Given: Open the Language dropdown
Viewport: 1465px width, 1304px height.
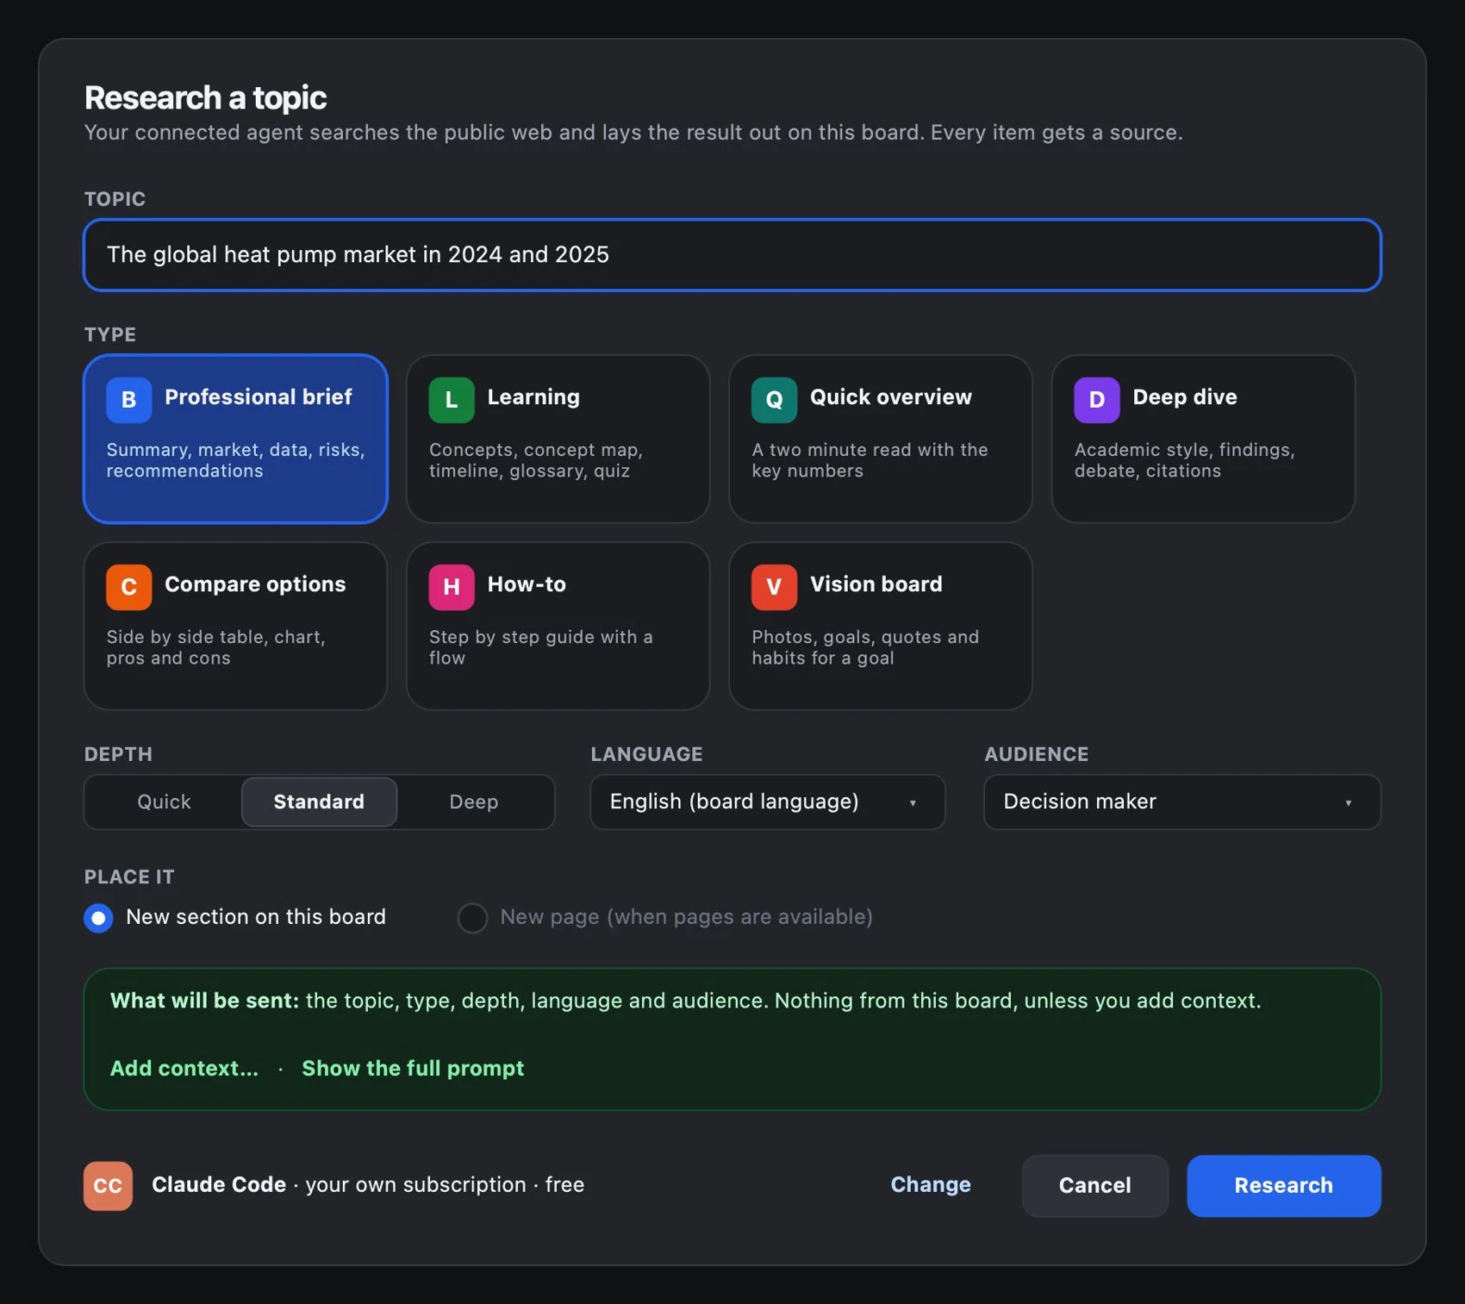Looking at the screenshot, I should tap(767, 802).
